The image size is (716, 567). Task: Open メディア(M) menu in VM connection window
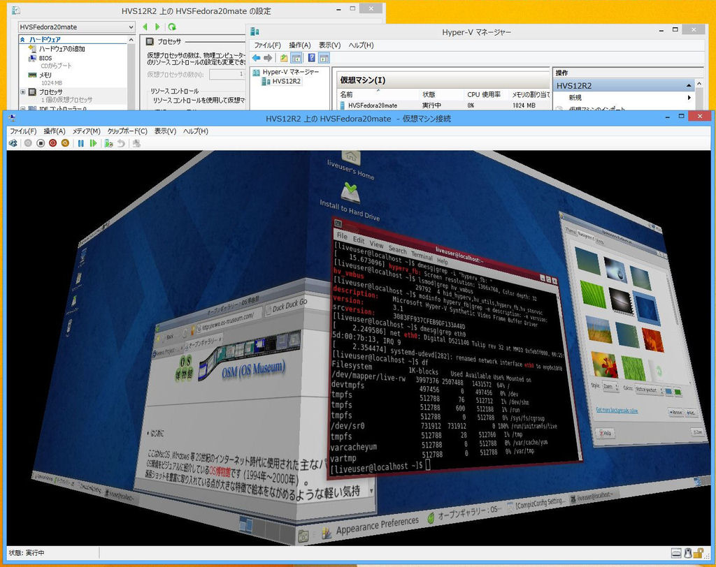86,131
